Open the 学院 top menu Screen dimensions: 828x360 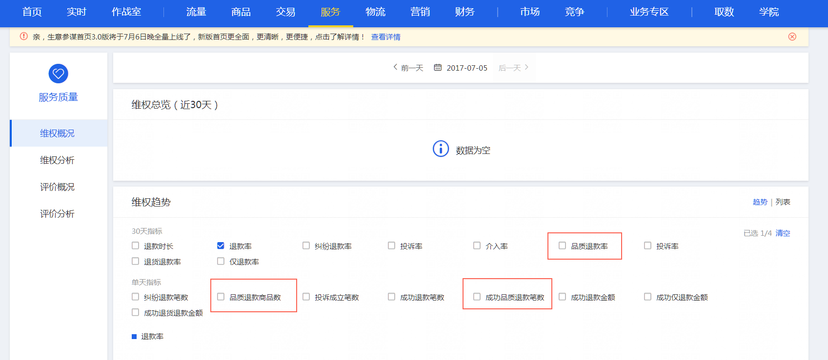(x=769, y=12)
